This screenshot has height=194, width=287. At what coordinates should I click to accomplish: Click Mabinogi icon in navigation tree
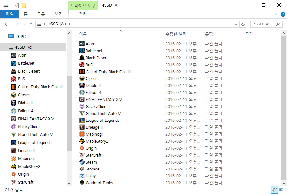(x=14, y=158)
